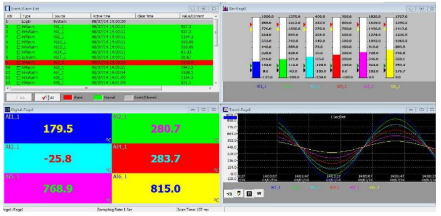Click AI1_1 digital tile showing 179.5
Viewport: 441px width, 216px height.
(58, 129)
